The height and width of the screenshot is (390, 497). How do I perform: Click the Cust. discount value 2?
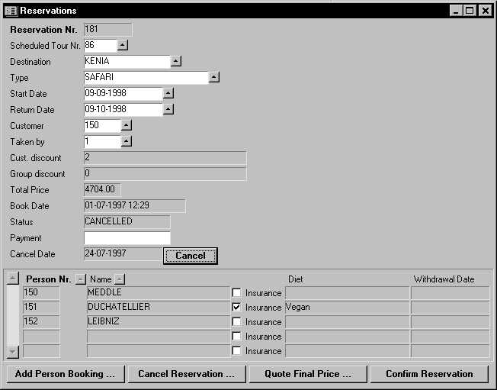(x=165, y=157)
